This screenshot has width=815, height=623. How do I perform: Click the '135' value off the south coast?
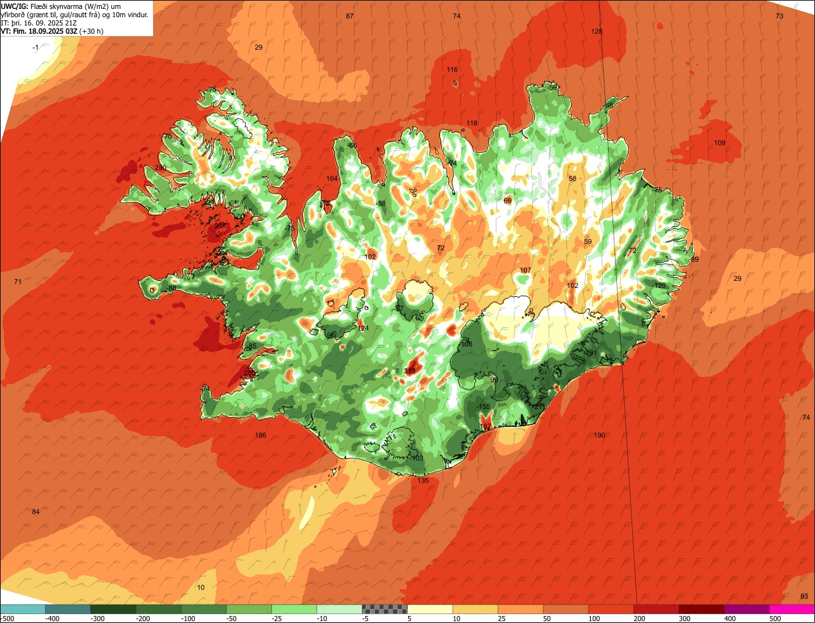423,480
